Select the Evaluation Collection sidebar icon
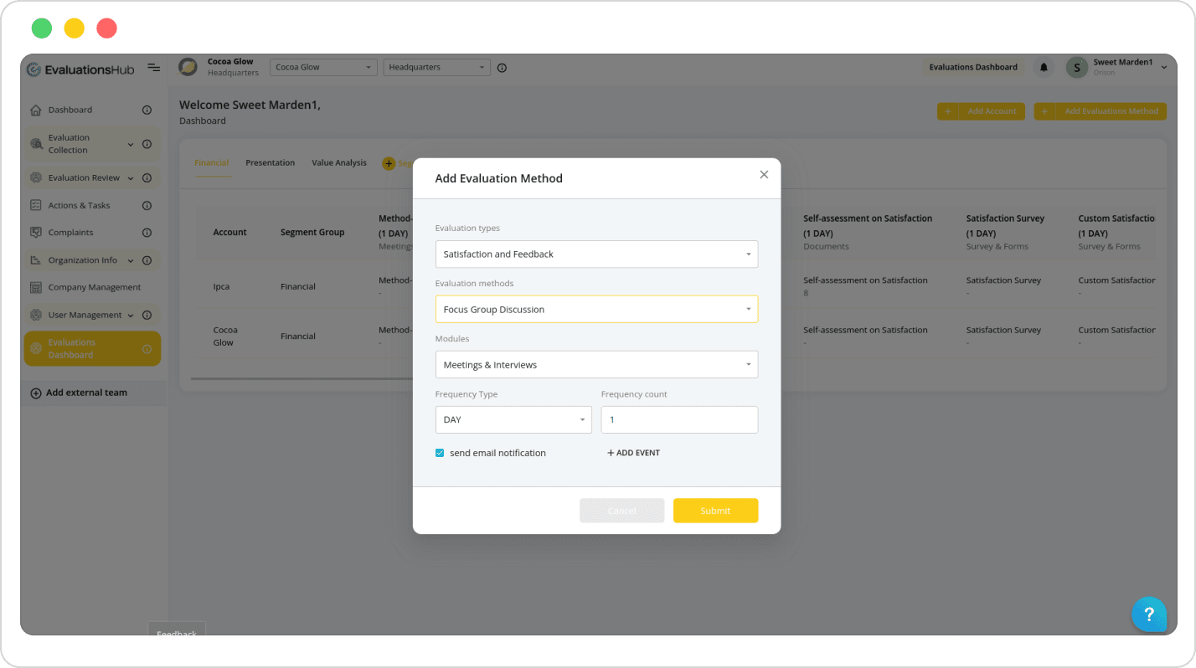The image size is (1196, 668). (x=37, y=143)
